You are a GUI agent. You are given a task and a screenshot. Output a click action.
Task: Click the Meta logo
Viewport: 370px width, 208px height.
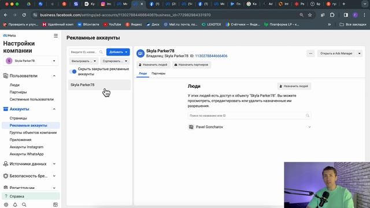click(9, 36)
